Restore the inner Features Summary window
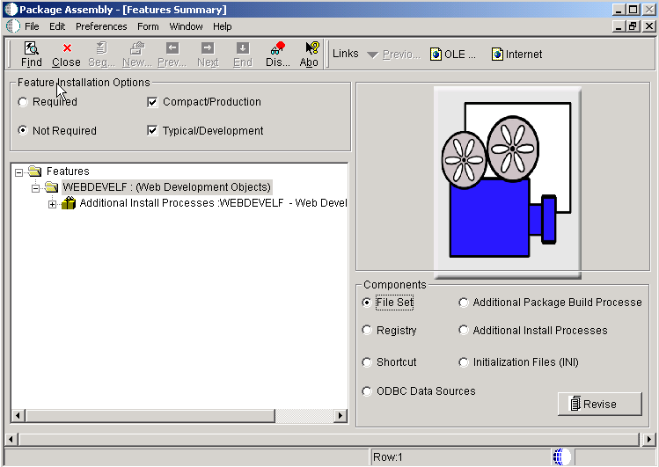The height and width of the screenshot is (467, 659). (x=633, y=26)
